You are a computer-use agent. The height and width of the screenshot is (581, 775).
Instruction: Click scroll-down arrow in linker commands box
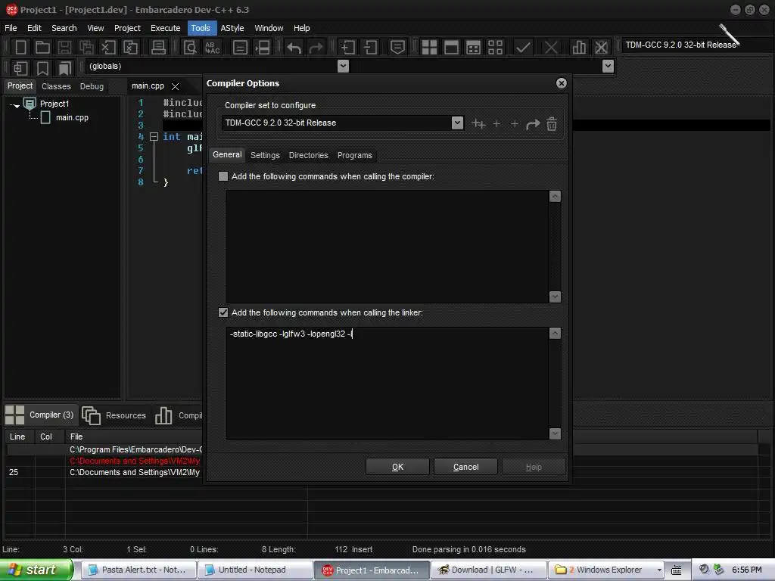[555, 433]
